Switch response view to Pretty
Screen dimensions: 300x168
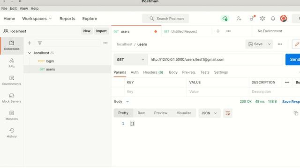pyautogui.click(x=123, y=113)
